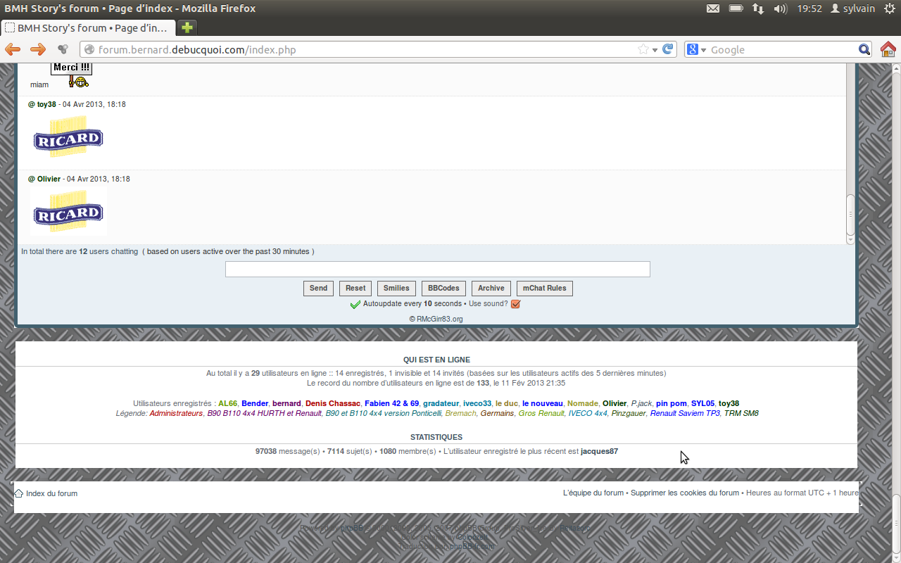
Task: Click the search magnifier icon in the Google box
Action: tap(864, 49)
